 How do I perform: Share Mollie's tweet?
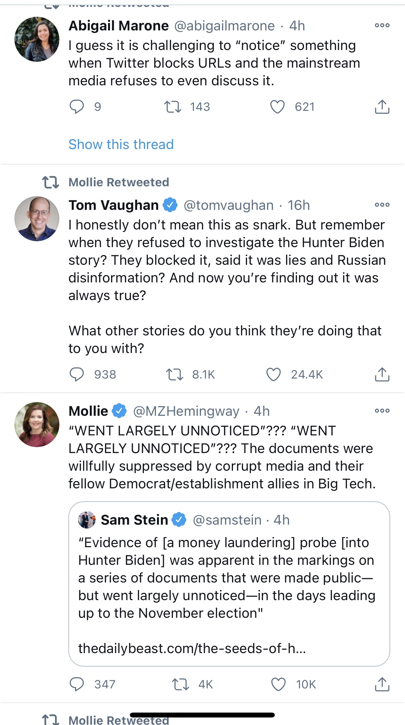tap(382, 684)
